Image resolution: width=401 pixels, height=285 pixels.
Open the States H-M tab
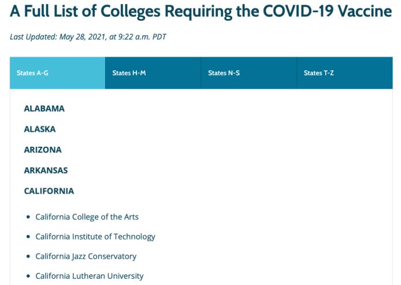[x=153, y=73]
